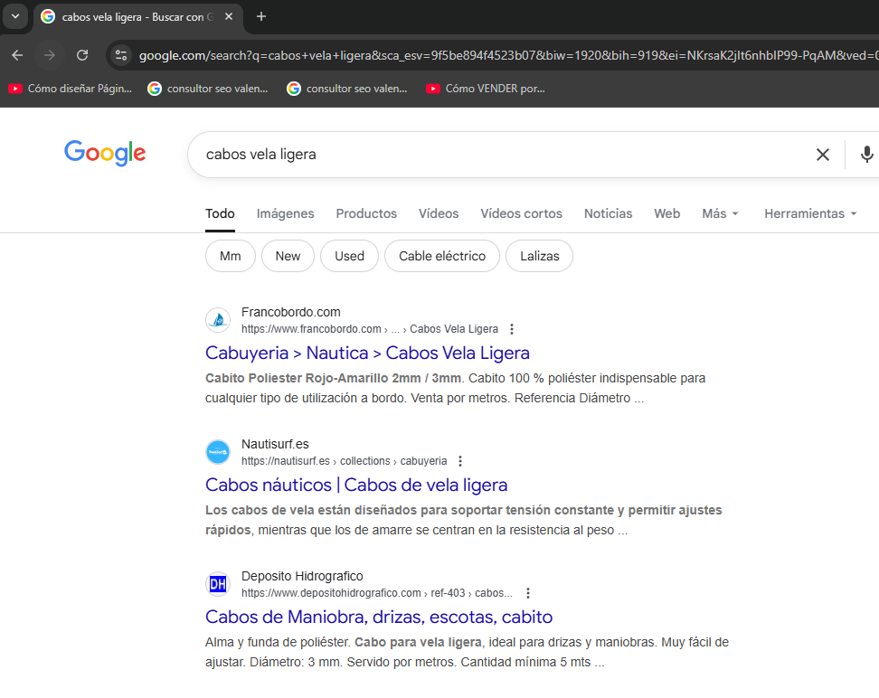879x698 pixels.
Task: Open Cabos náuticos | Cabos de vela ligera link
Action: point(356,485)
